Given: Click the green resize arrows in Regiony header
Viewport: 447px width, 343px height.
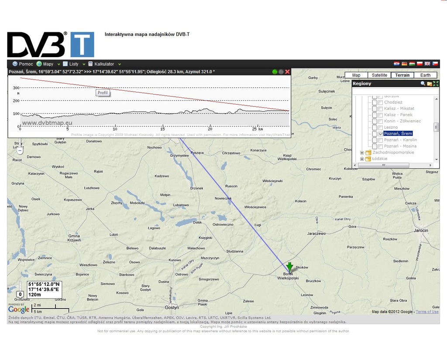Looking at the screenshot, I should point(436,83).
